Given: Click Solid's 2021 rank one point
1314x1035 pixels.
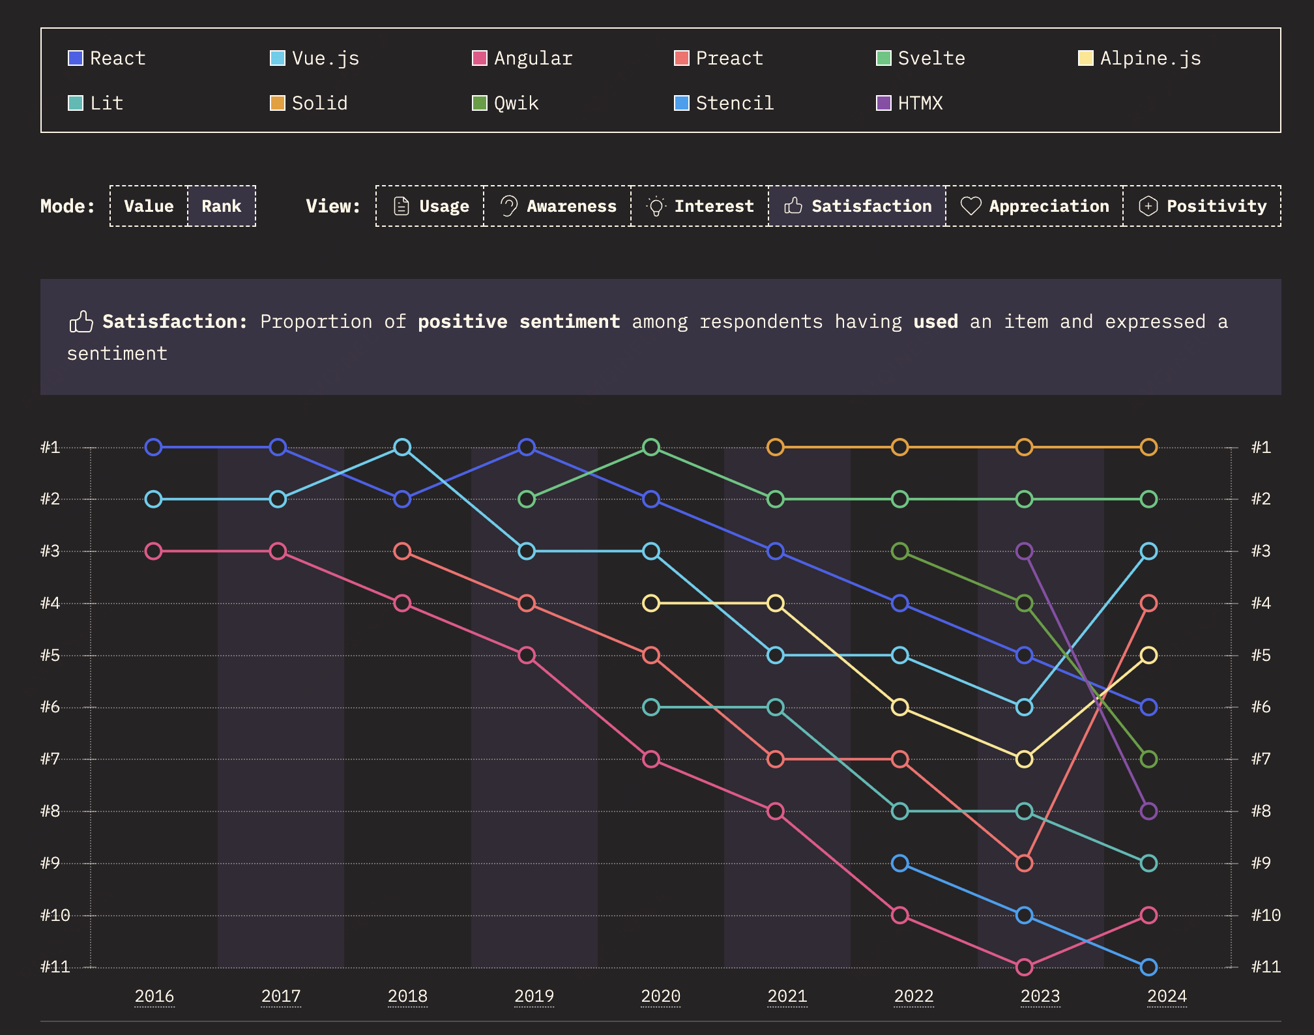Looking at the screenshot, I should click(x=775, y=447).
